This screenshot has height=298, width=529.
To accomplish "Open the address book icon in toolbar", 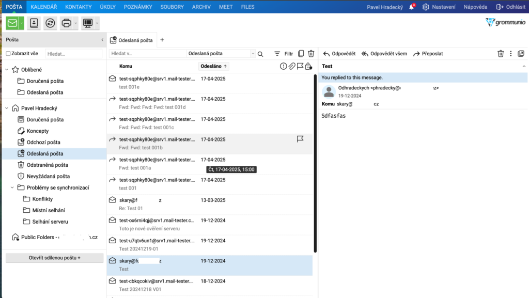I will click(34, 23).
